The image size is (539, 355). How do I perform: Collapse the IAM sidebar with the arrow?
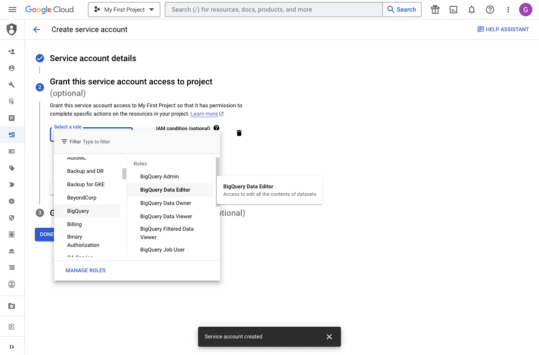pos(12,346)
